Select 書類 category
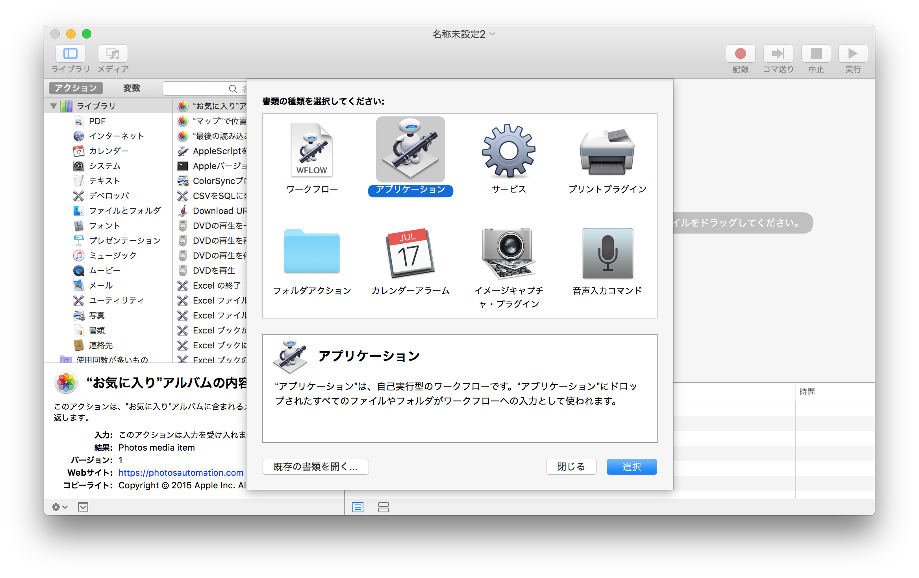The image size is (919, 578). [109, 330]
